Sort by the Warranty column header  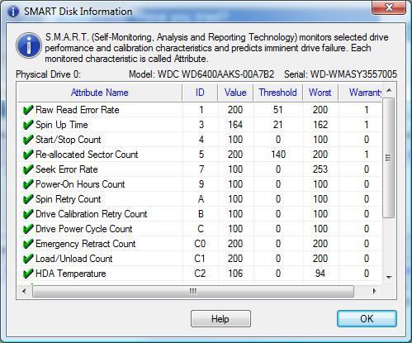tap(360, 93)
